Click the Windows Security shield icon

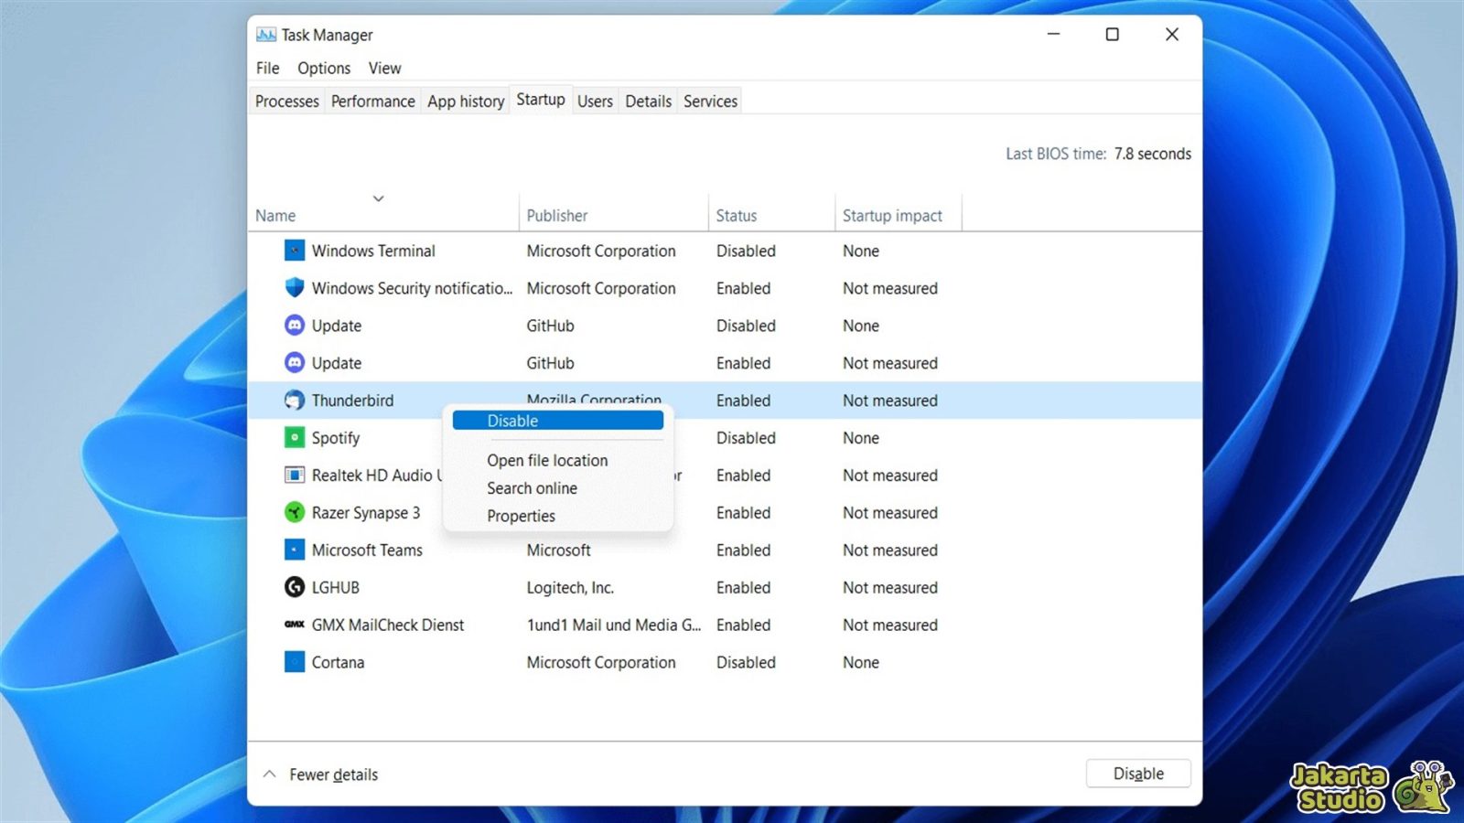click(x=294, y=287)
